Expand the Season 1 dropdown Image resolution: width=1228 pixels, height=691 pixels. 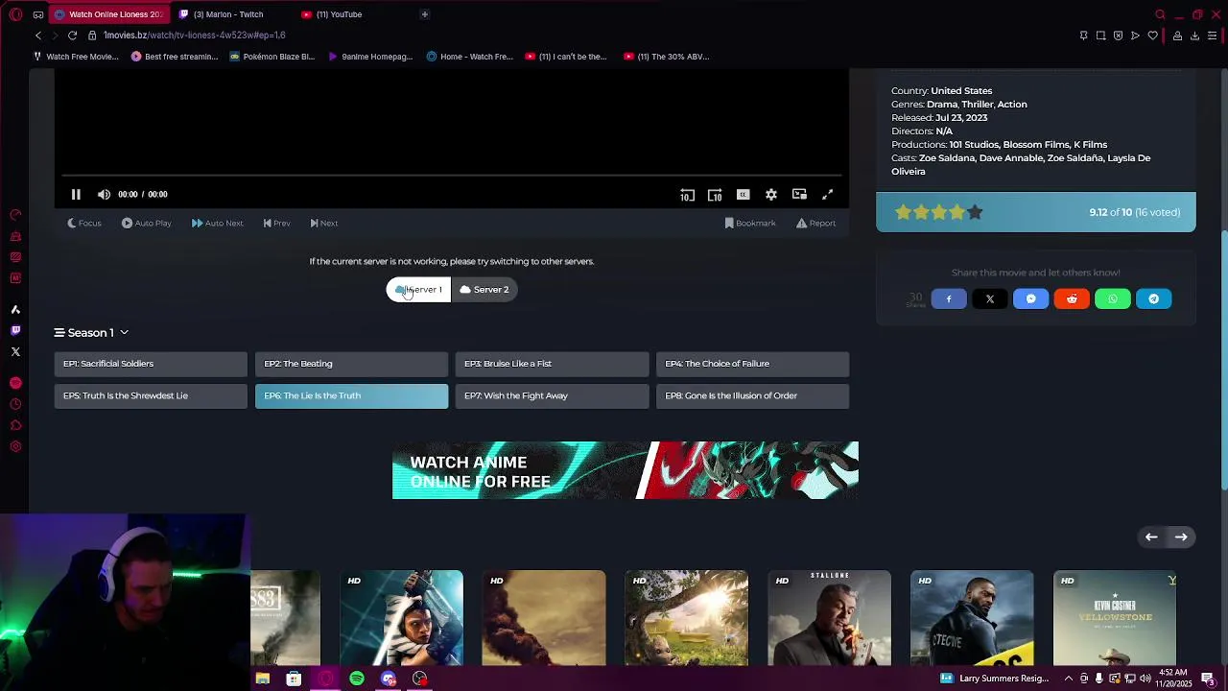point(91,333)
